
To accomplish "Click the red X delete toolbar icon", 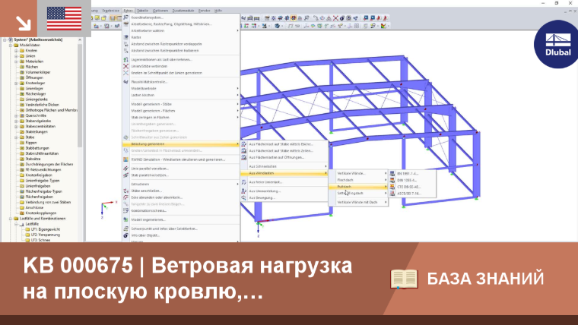I will 335,17.
